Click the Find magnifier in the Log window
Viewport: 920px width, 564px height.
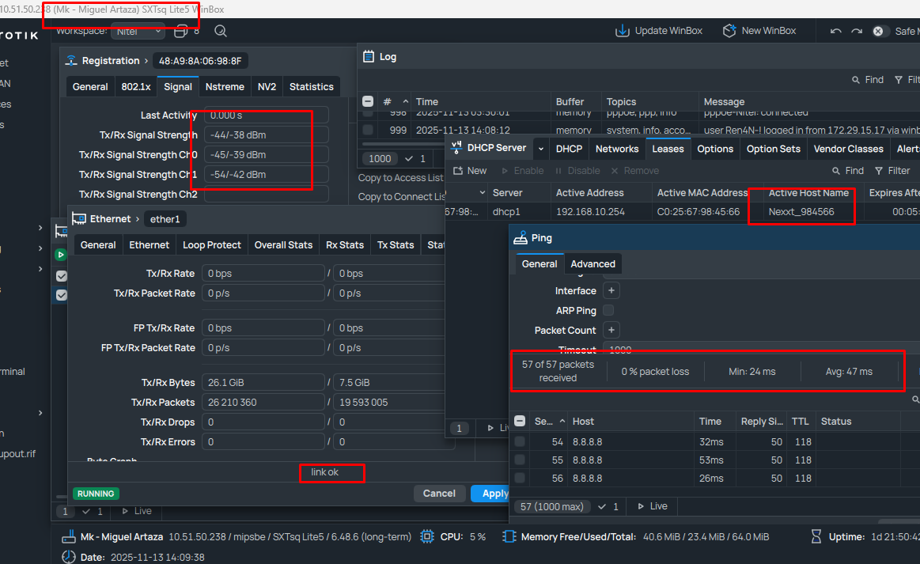pos(857,80)
